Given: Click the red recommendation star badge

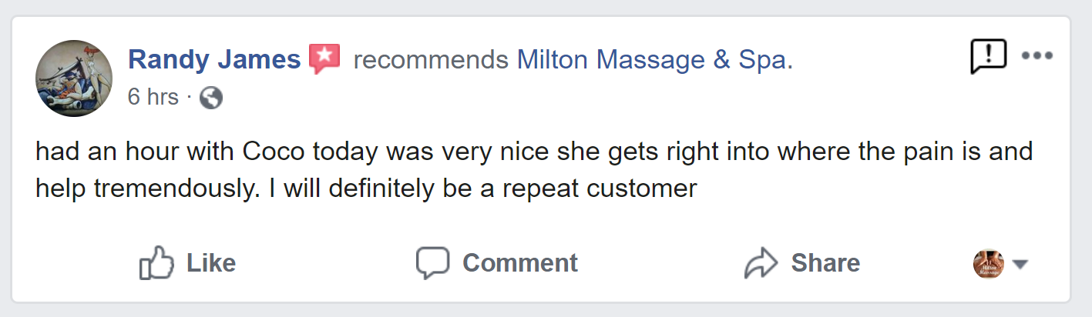Looking at the screenshot, I should click(x=324, y=59).
